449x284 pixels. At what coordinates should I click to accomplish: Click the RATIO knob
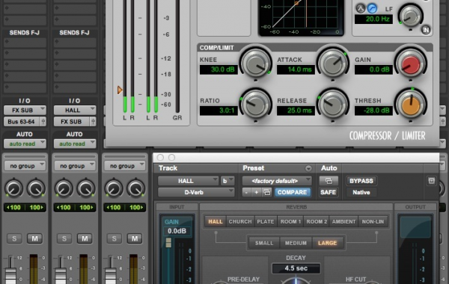[256, 105]
